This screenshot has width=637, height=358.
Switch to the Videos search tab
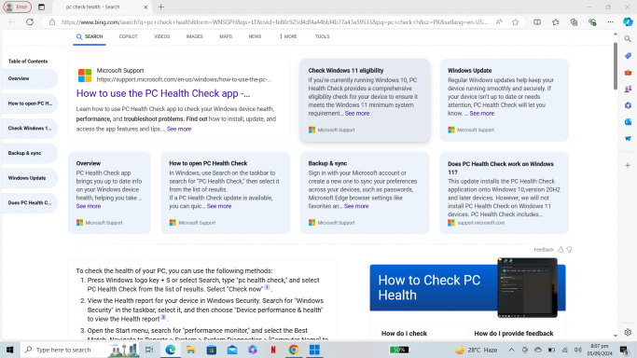coord(161,36)
